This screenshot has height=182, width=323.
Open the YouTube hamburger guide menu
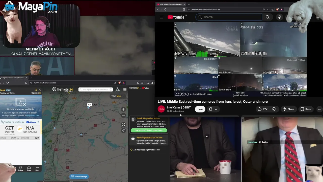(x=161, y=17)
